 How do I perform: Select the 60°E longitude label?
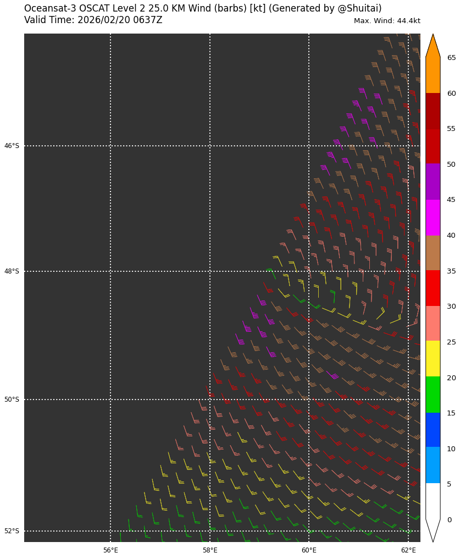point(309,550)
